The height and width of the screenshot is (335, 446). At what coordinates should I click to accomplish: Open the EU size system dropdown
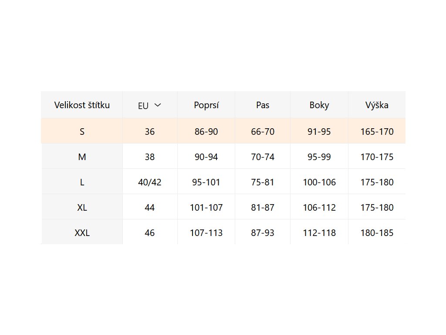coord(149,105)
